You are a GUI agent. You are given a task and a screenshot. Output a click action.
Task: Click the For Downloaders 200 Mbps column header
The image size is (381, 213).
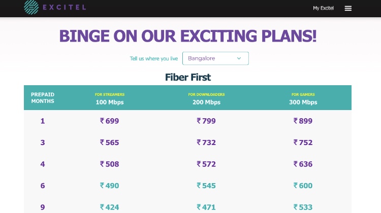pyautogui.click(x=207, y=99)
